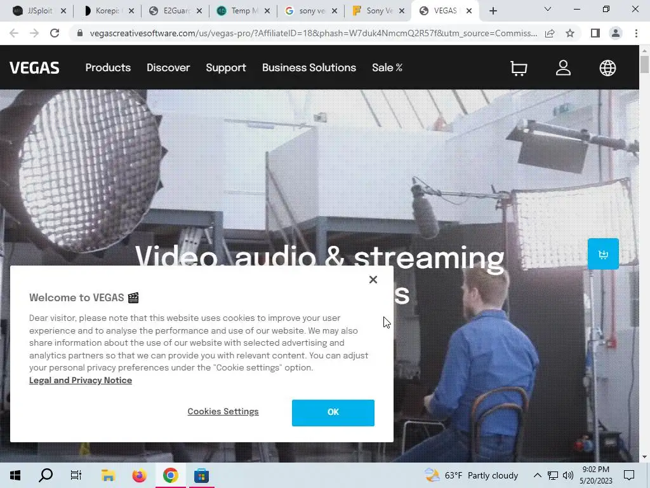Click the share page icon in address bar
650x488 pixels.
pyautogui.click(x=550, y=33)
